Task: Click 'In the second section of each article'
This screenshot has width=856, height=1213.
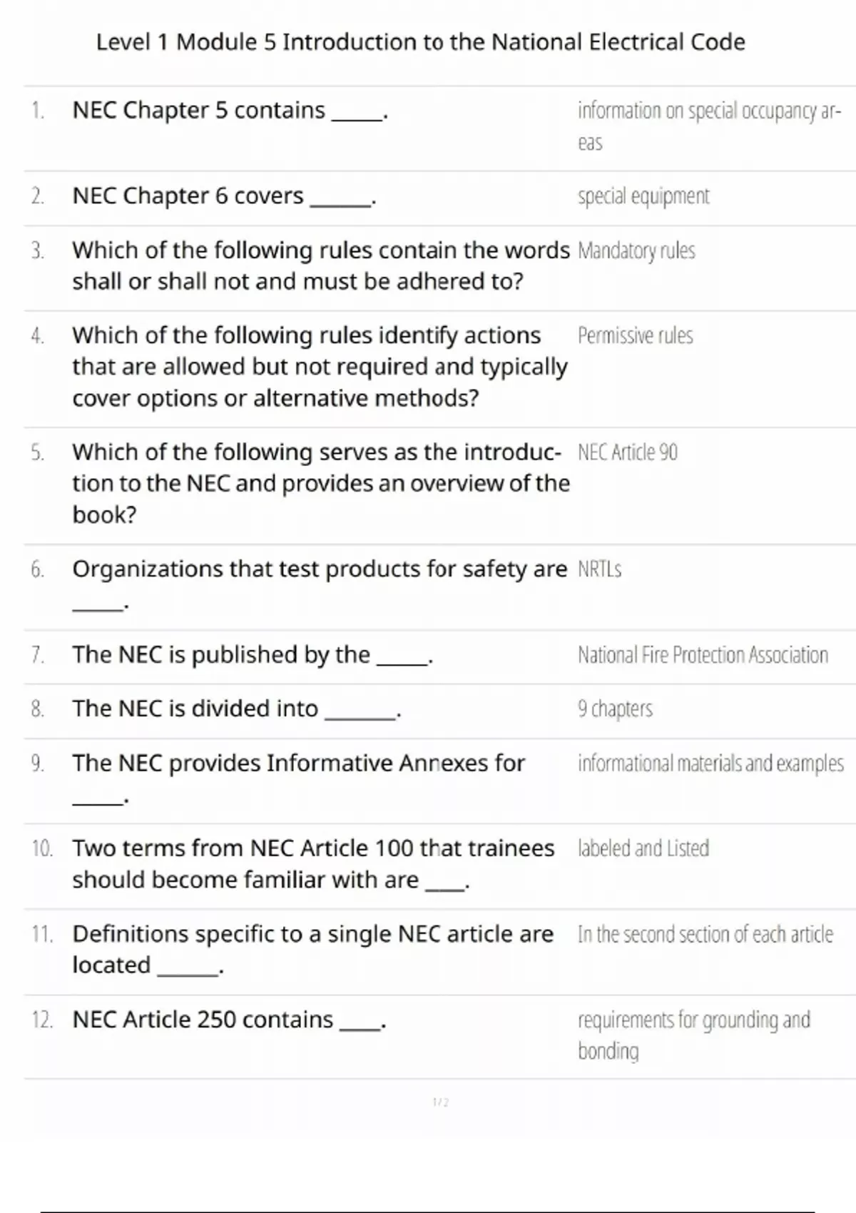Action: click(x=705, y=934)
